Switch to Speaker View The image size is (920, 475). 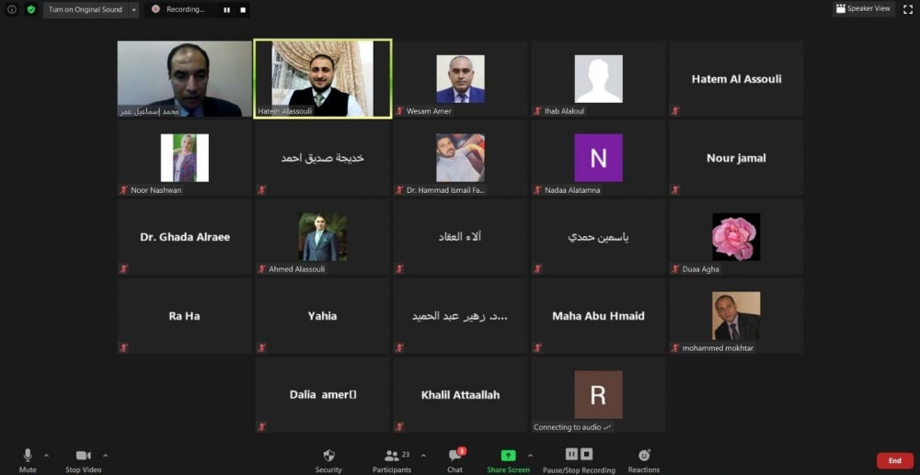[864, 9]
